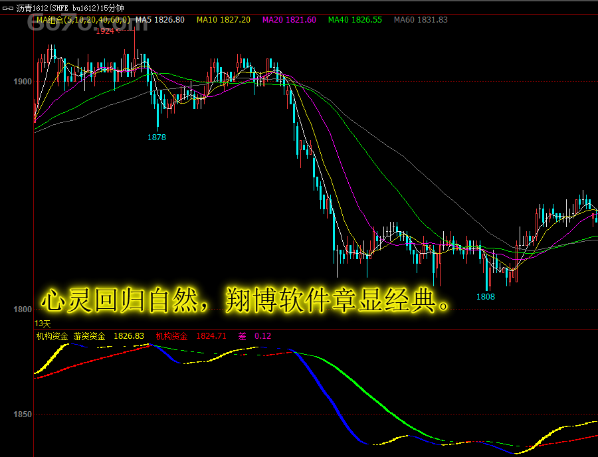The width and height of the screenshot is (598, 457).
Task: Click the 1826.83 indicator value
Action: (129, 336)
